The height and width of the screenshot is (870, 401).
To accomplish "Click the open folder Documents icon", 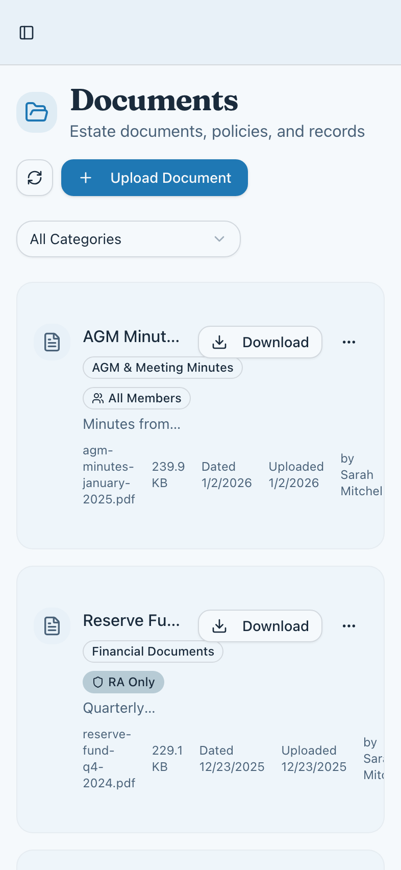I will pos(37,112).
